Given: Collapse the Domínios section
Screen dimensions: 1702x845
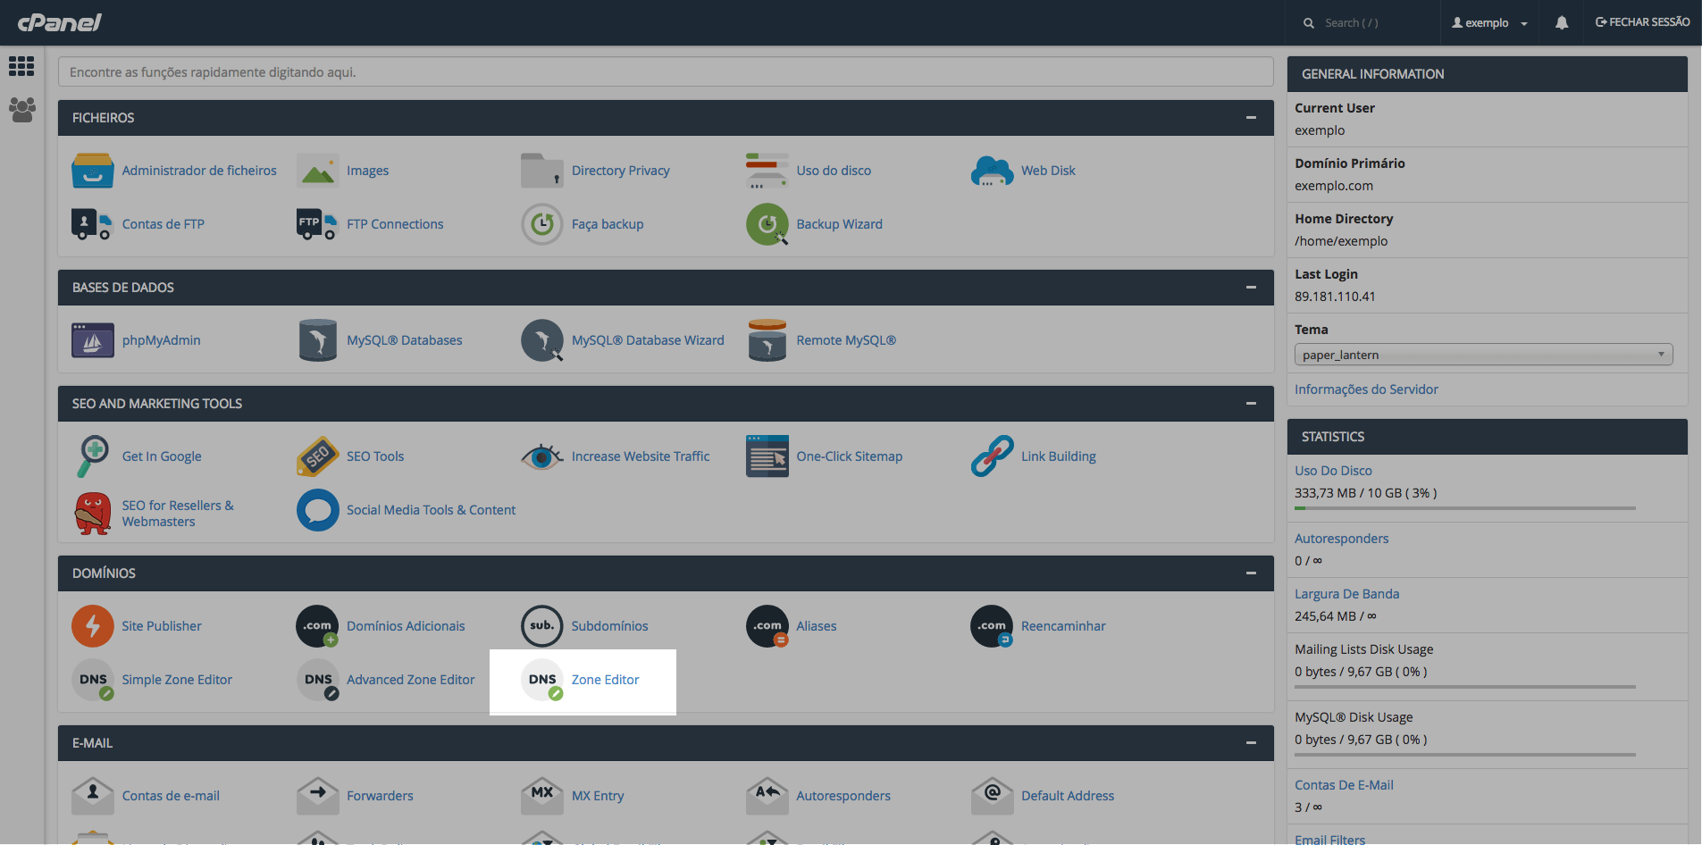Looking at the screenshot, I should coord(1251,573).
